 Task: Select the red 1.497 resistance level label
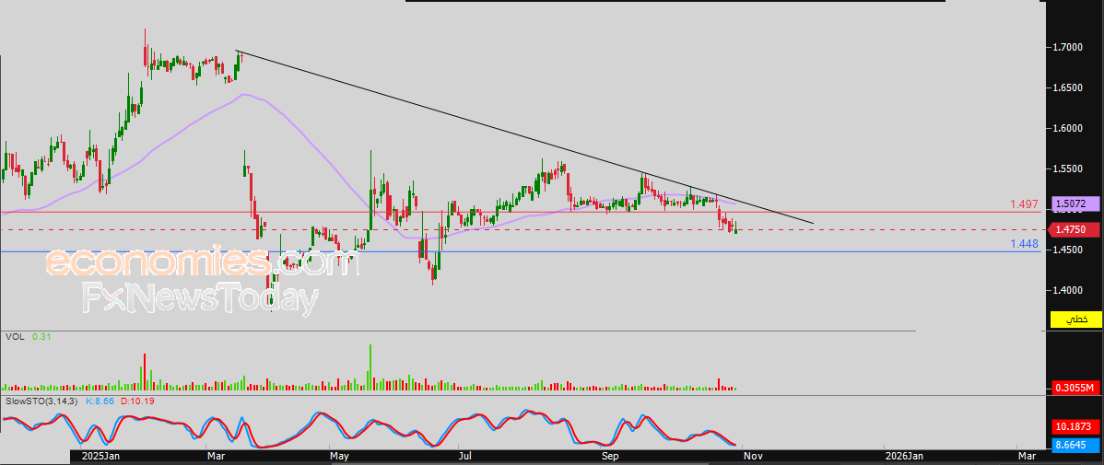(x=1024, y=203)
